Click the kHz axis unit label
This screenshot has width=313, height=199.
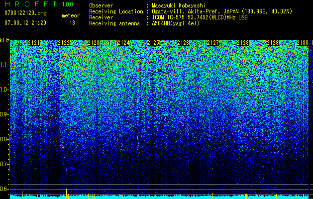4,40
